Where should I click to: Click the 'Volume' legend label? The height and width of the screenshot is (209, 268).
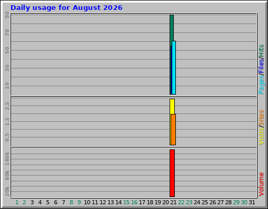point(261,184)
